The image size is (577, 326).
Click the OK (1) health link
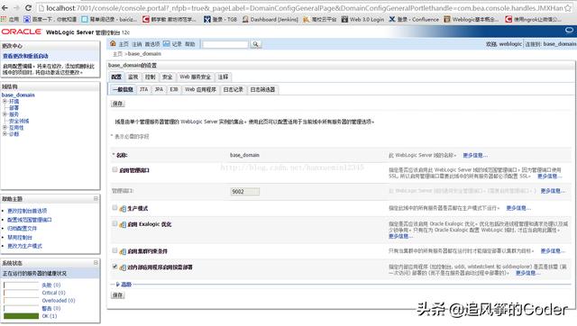(x=50, y=316)
